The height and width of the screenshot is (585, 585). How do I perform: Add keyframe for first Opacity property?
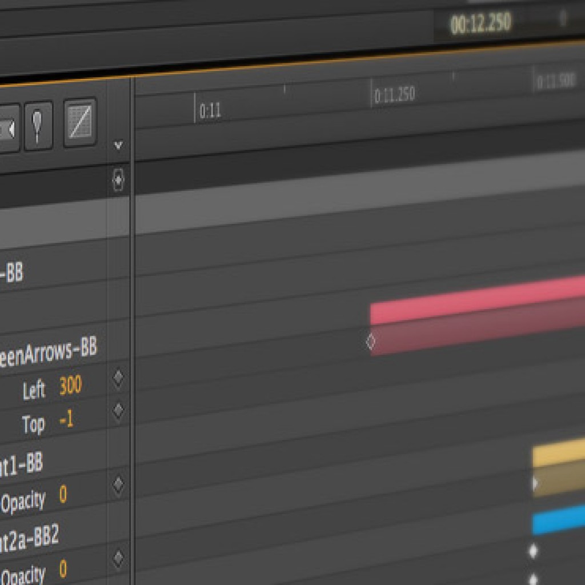tap(118, 484)
